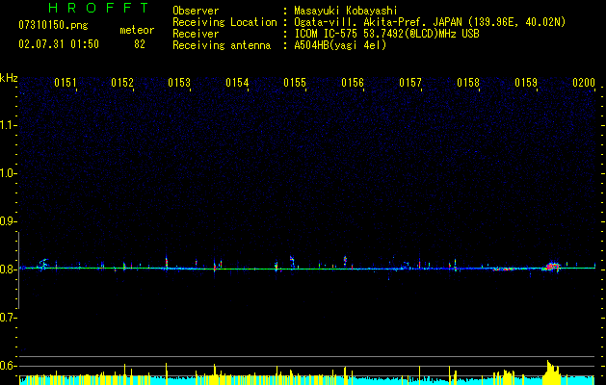Click the HROFFT title text
The width and height of the screenshot is (606, 385).
click(98, 8)
